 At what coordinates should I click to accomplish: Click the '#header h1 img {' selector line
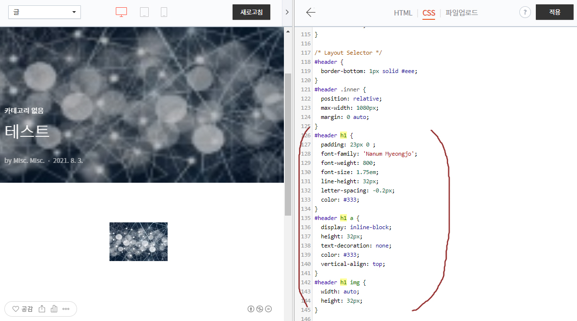[340, 282]
